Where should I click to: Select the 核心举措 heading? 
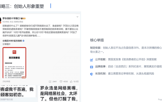(97, 40)
